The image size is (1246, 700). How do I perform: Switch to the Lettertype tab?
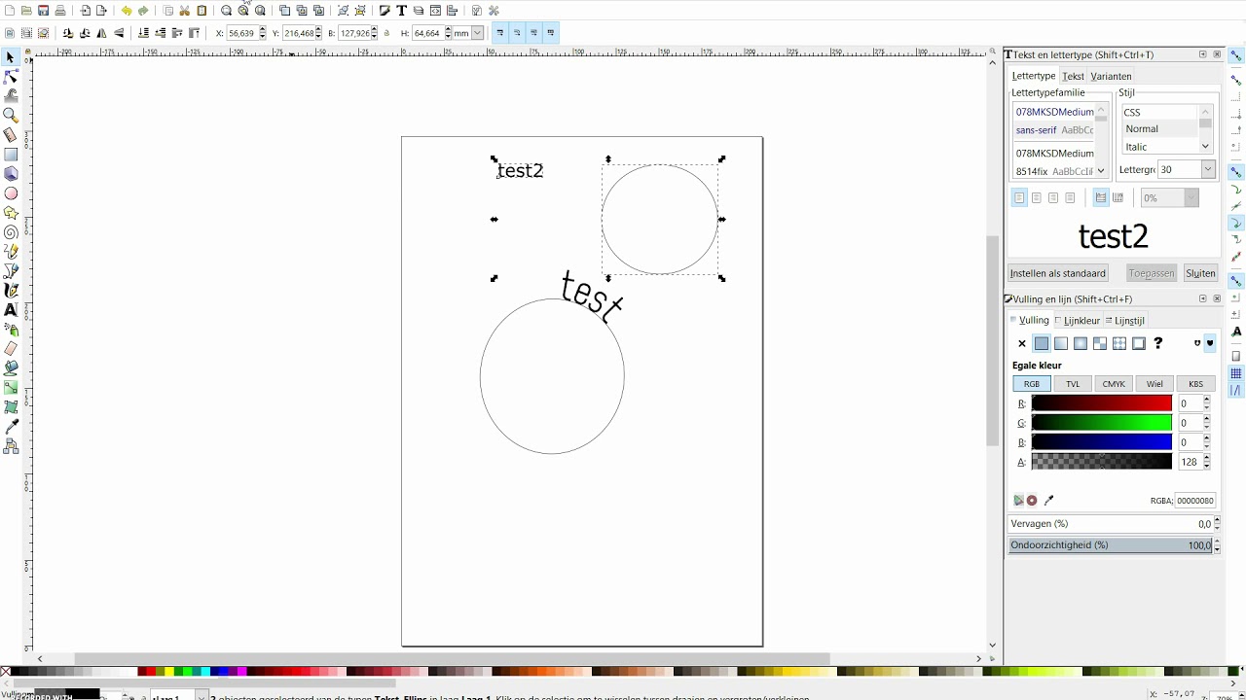point(1034,76)
